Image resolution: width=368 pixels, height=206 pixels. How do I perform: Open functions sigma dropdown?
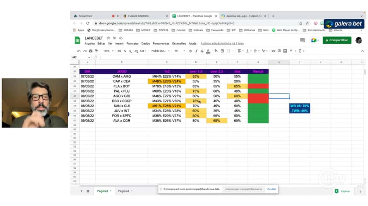click(301, 51)
